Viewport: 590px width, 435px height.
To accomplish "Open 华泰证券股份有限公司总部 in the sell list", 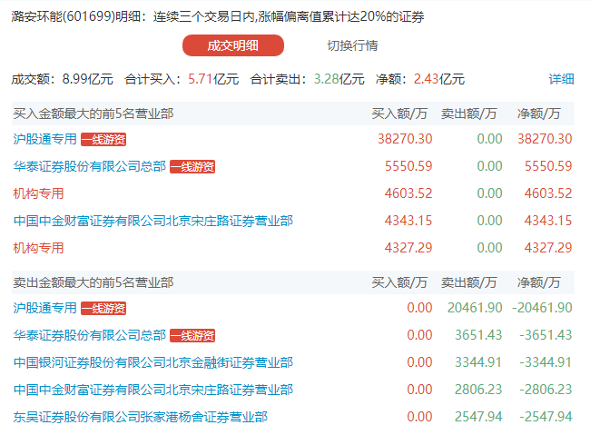I will [x=90, y=335].
